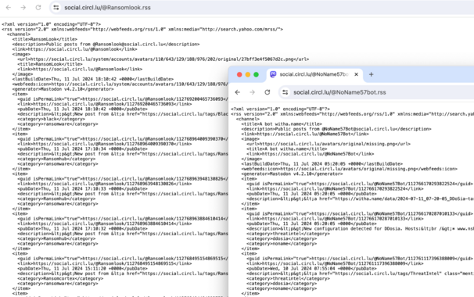474x297 pixels.
Task: Click the Public posts from @NoName57Bot description
Action: click(x=336, y=129)
